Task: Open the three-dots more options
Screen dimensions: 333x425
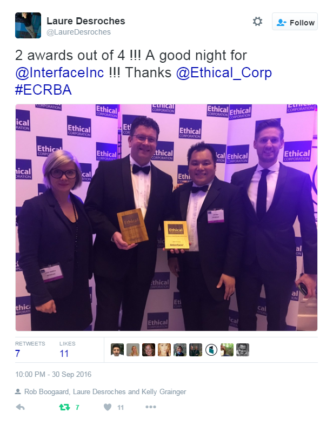Action: tap(151, 407)
